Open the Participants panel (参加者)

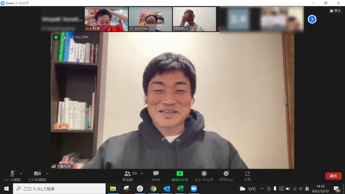pos(128,176)
